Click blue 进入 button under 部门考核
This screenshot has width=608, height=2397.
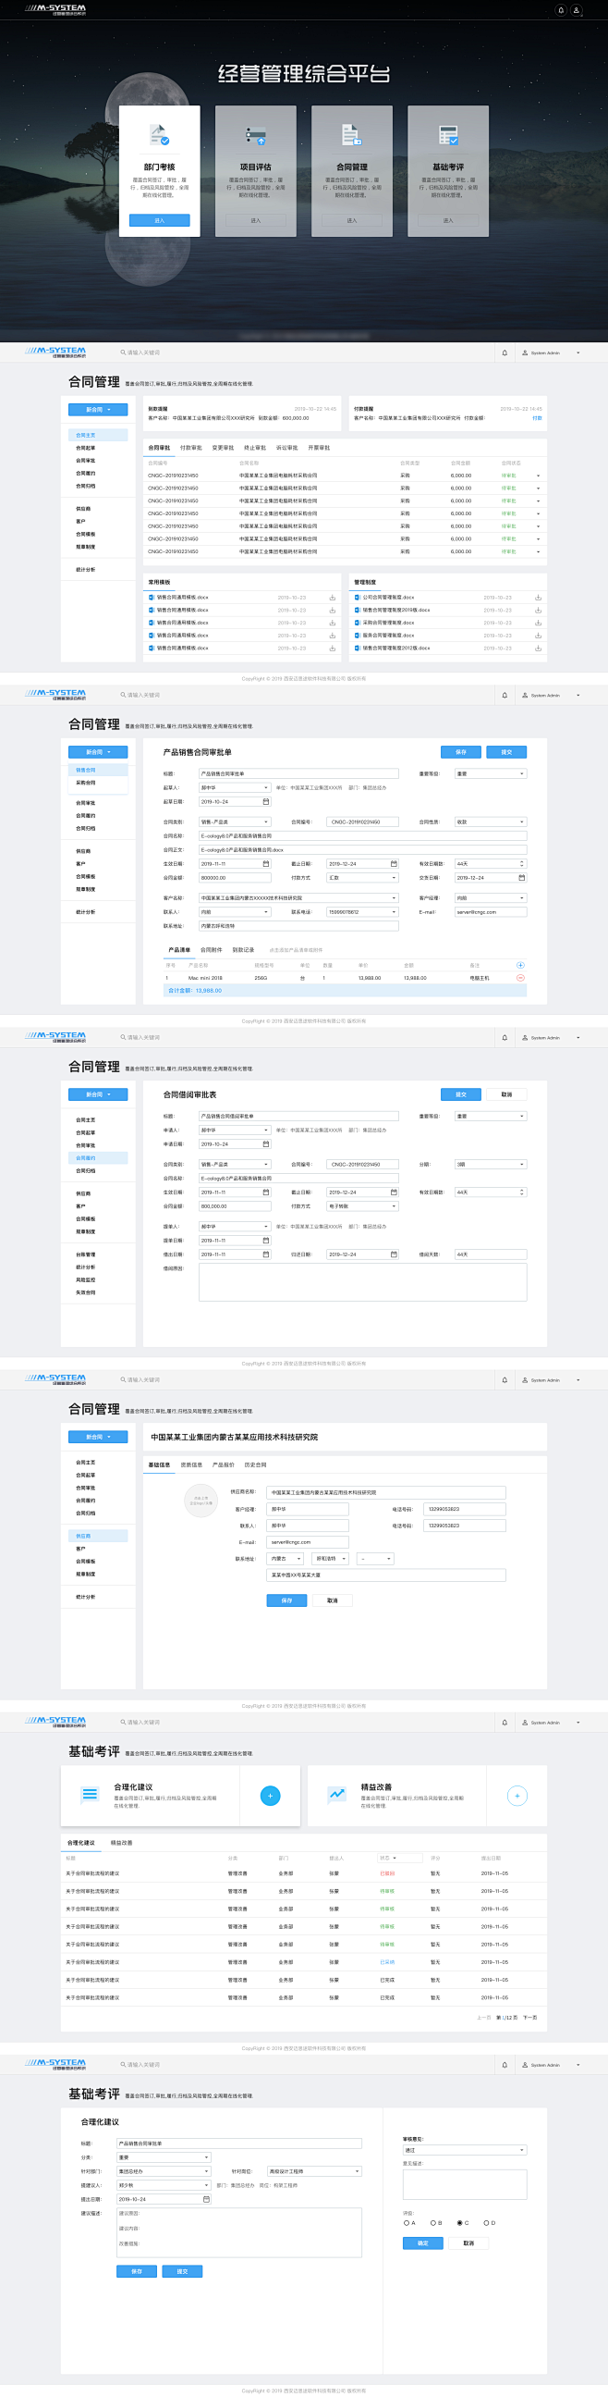coord(159,220)
